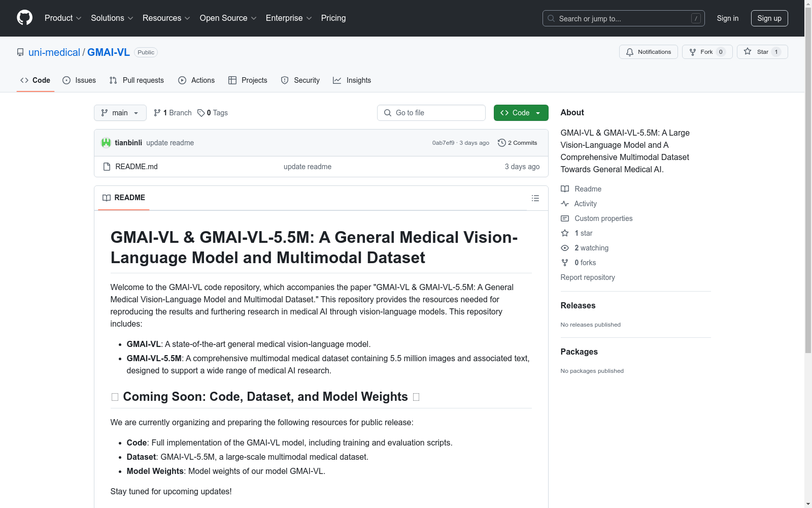Click the page vertical scrollbar
Image resolution: width=812 pixels, height=508 pixels.
tap(808, 180)
